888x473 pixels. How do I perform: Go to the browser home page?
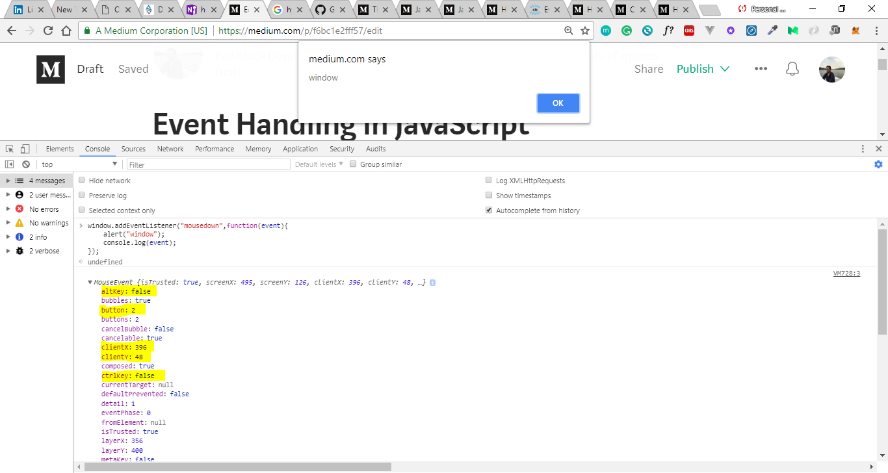click(66, 31)
